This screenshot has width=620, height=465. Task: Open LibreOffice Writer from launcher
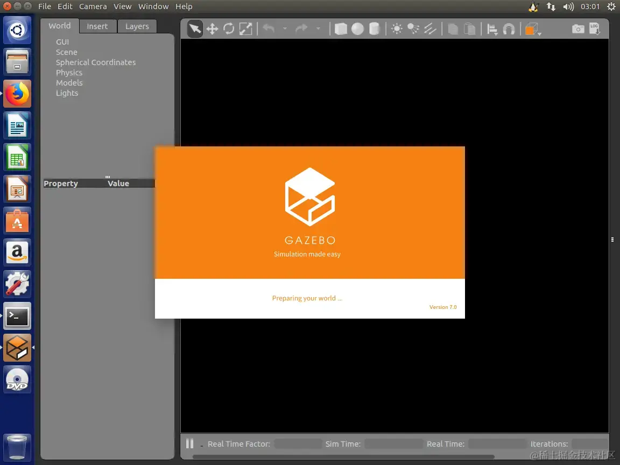click(17, 125)
